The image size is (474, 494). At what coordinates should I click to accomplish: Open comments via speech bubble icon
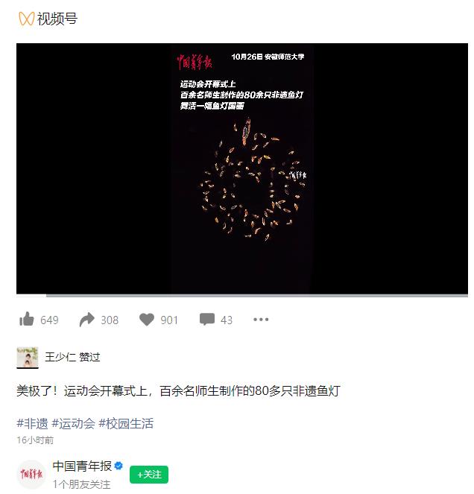point(206,319)
